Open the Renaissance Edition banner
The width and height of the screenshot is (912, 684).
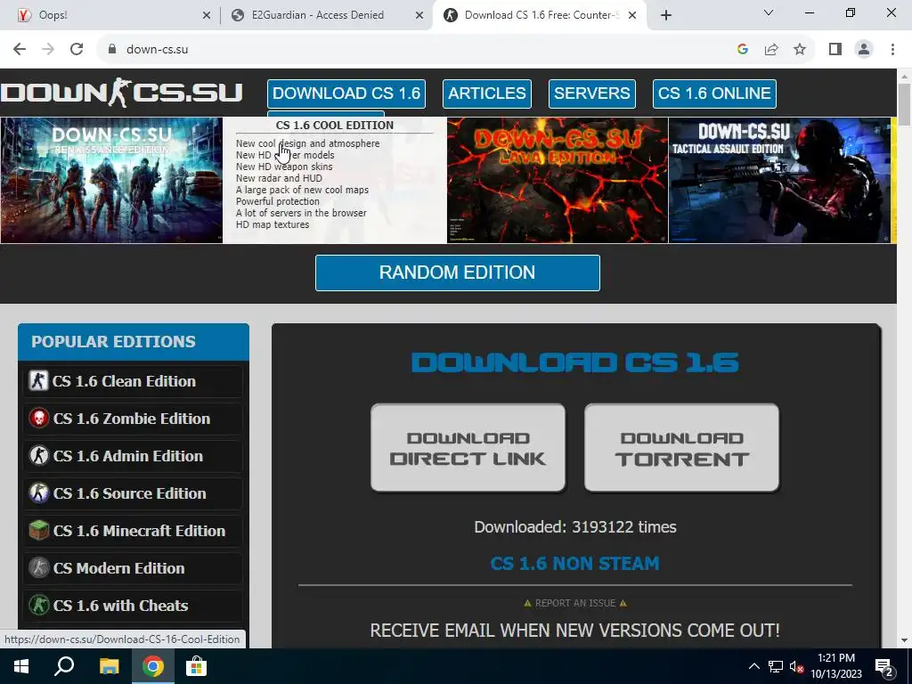click(111, 180)
